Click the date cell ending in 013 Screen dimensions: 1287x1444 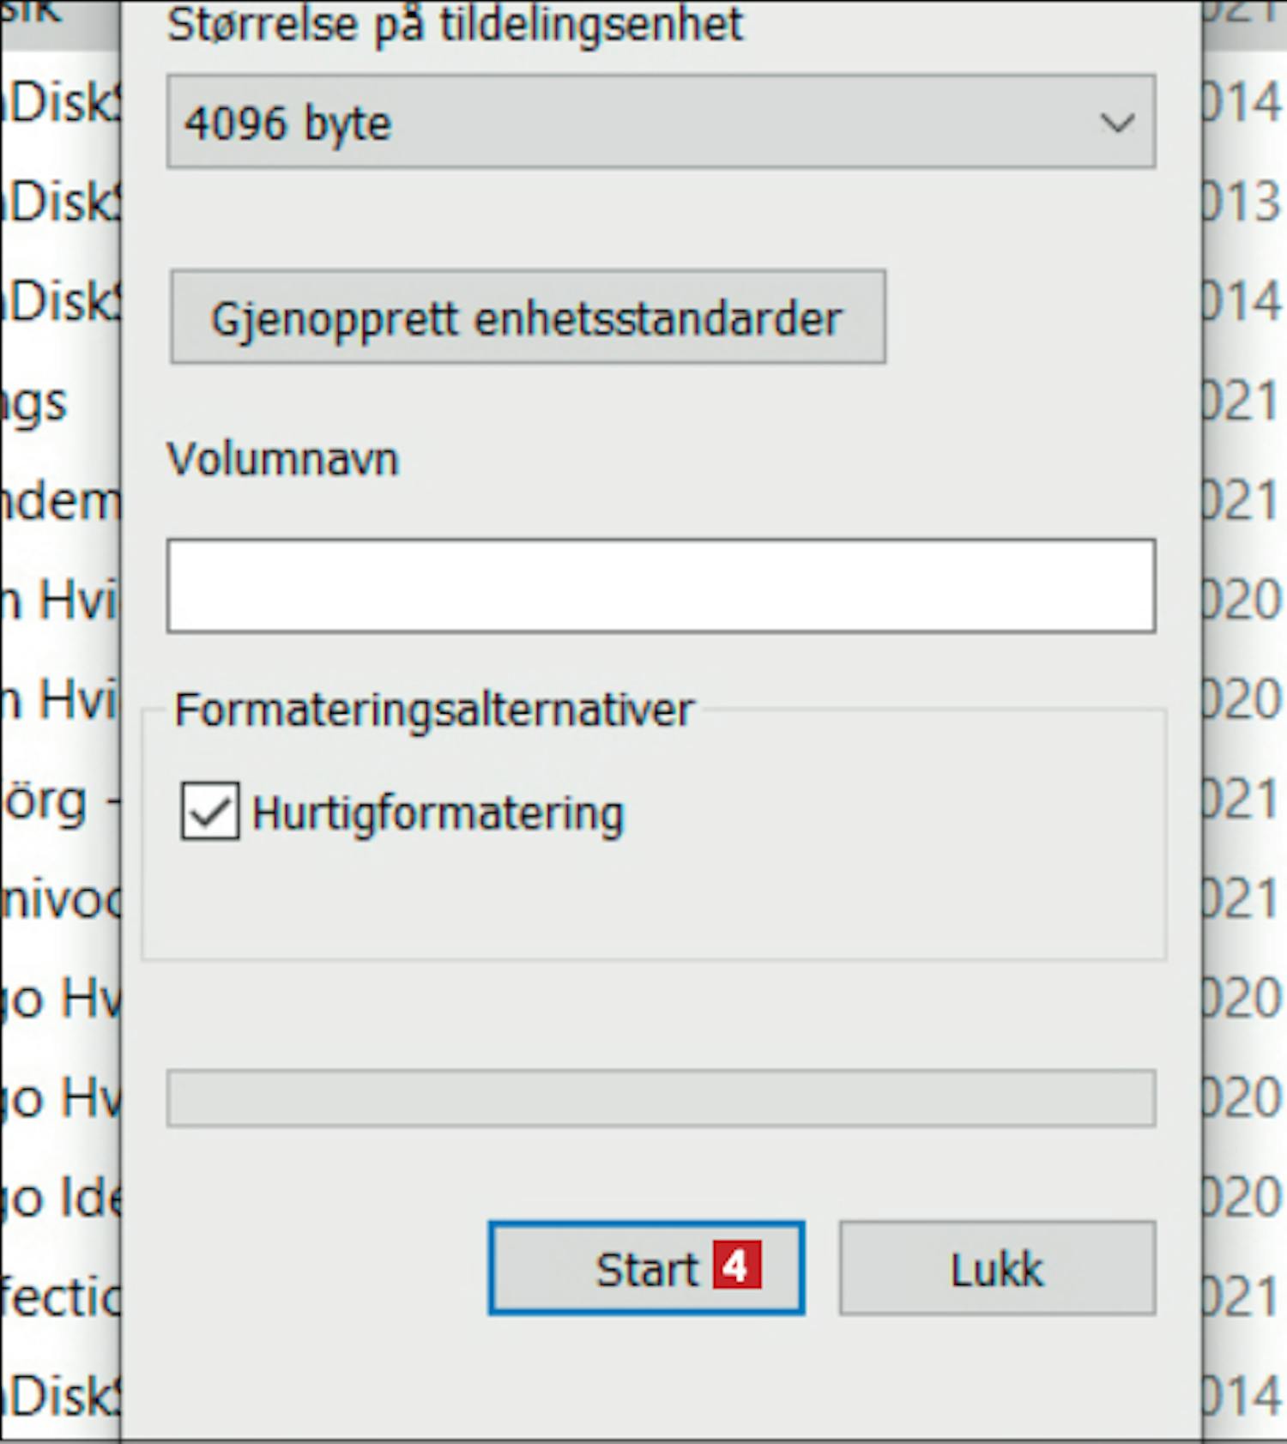(1240, 202)
